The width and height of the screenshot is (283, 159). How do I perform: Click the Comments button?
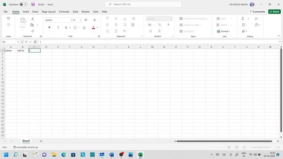coord(257,11)
